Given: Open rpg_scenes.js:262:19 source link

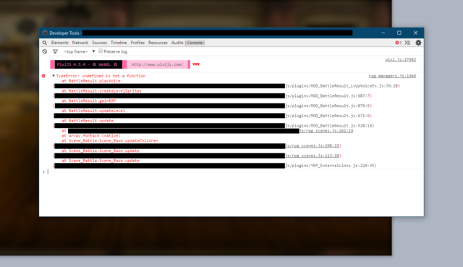Looking at the screenshot, I should tap(326, 131).
